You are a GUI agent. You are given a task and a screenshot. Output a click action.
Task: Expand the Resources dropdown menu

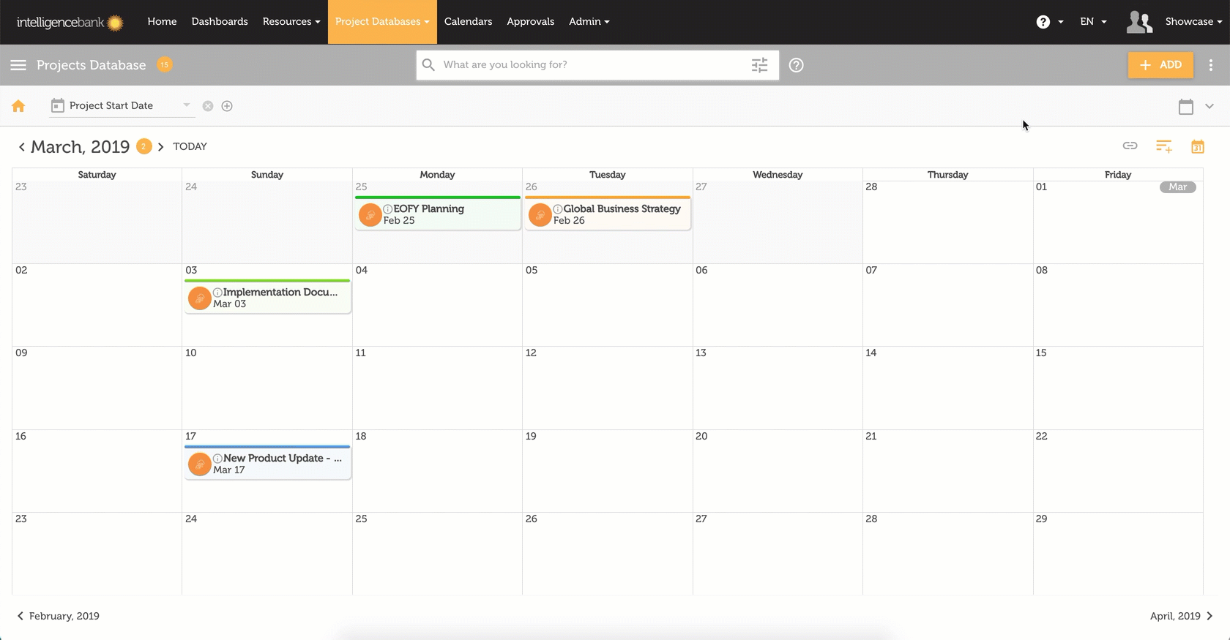pos(291,22)
